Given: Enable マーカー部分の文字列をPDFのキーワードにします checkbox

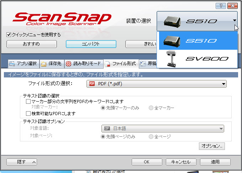Looking at the screenshot, I should pyautogui.click(x=28, y=101).
